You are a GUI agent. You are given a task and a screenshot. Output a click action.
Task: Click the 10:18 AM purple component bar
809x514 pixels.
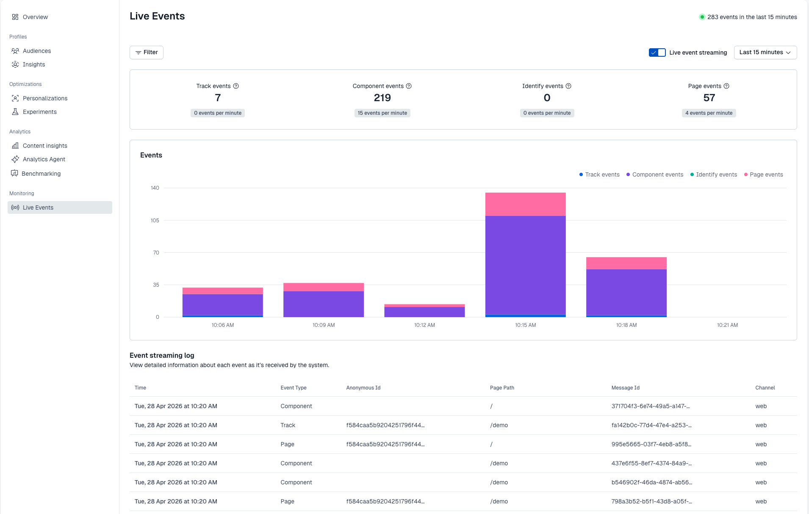626,292
